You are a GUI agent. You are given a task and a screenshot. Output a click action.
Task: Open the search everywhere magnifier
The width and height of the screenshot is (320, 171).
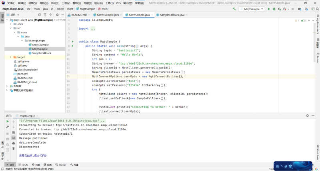317,9
